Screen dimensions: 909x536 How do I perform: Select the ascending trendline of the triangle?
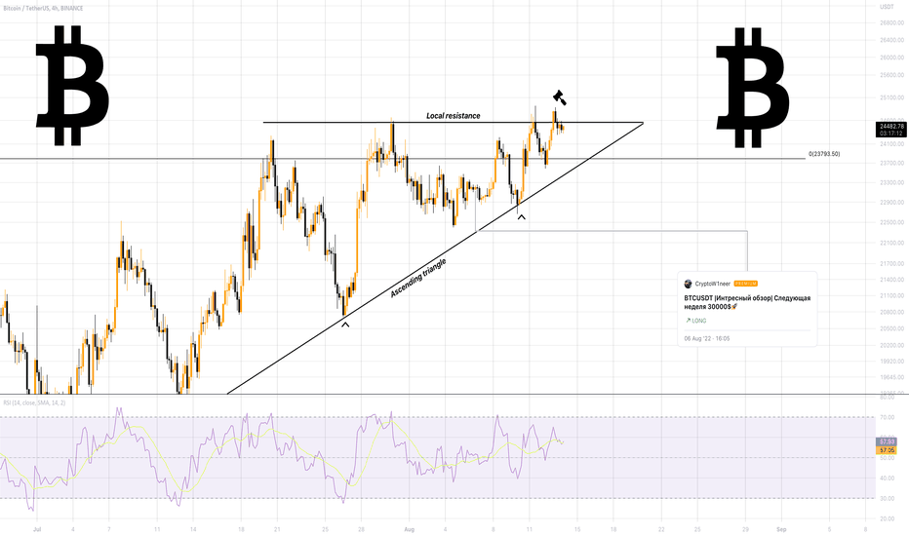tap(435, 258)
